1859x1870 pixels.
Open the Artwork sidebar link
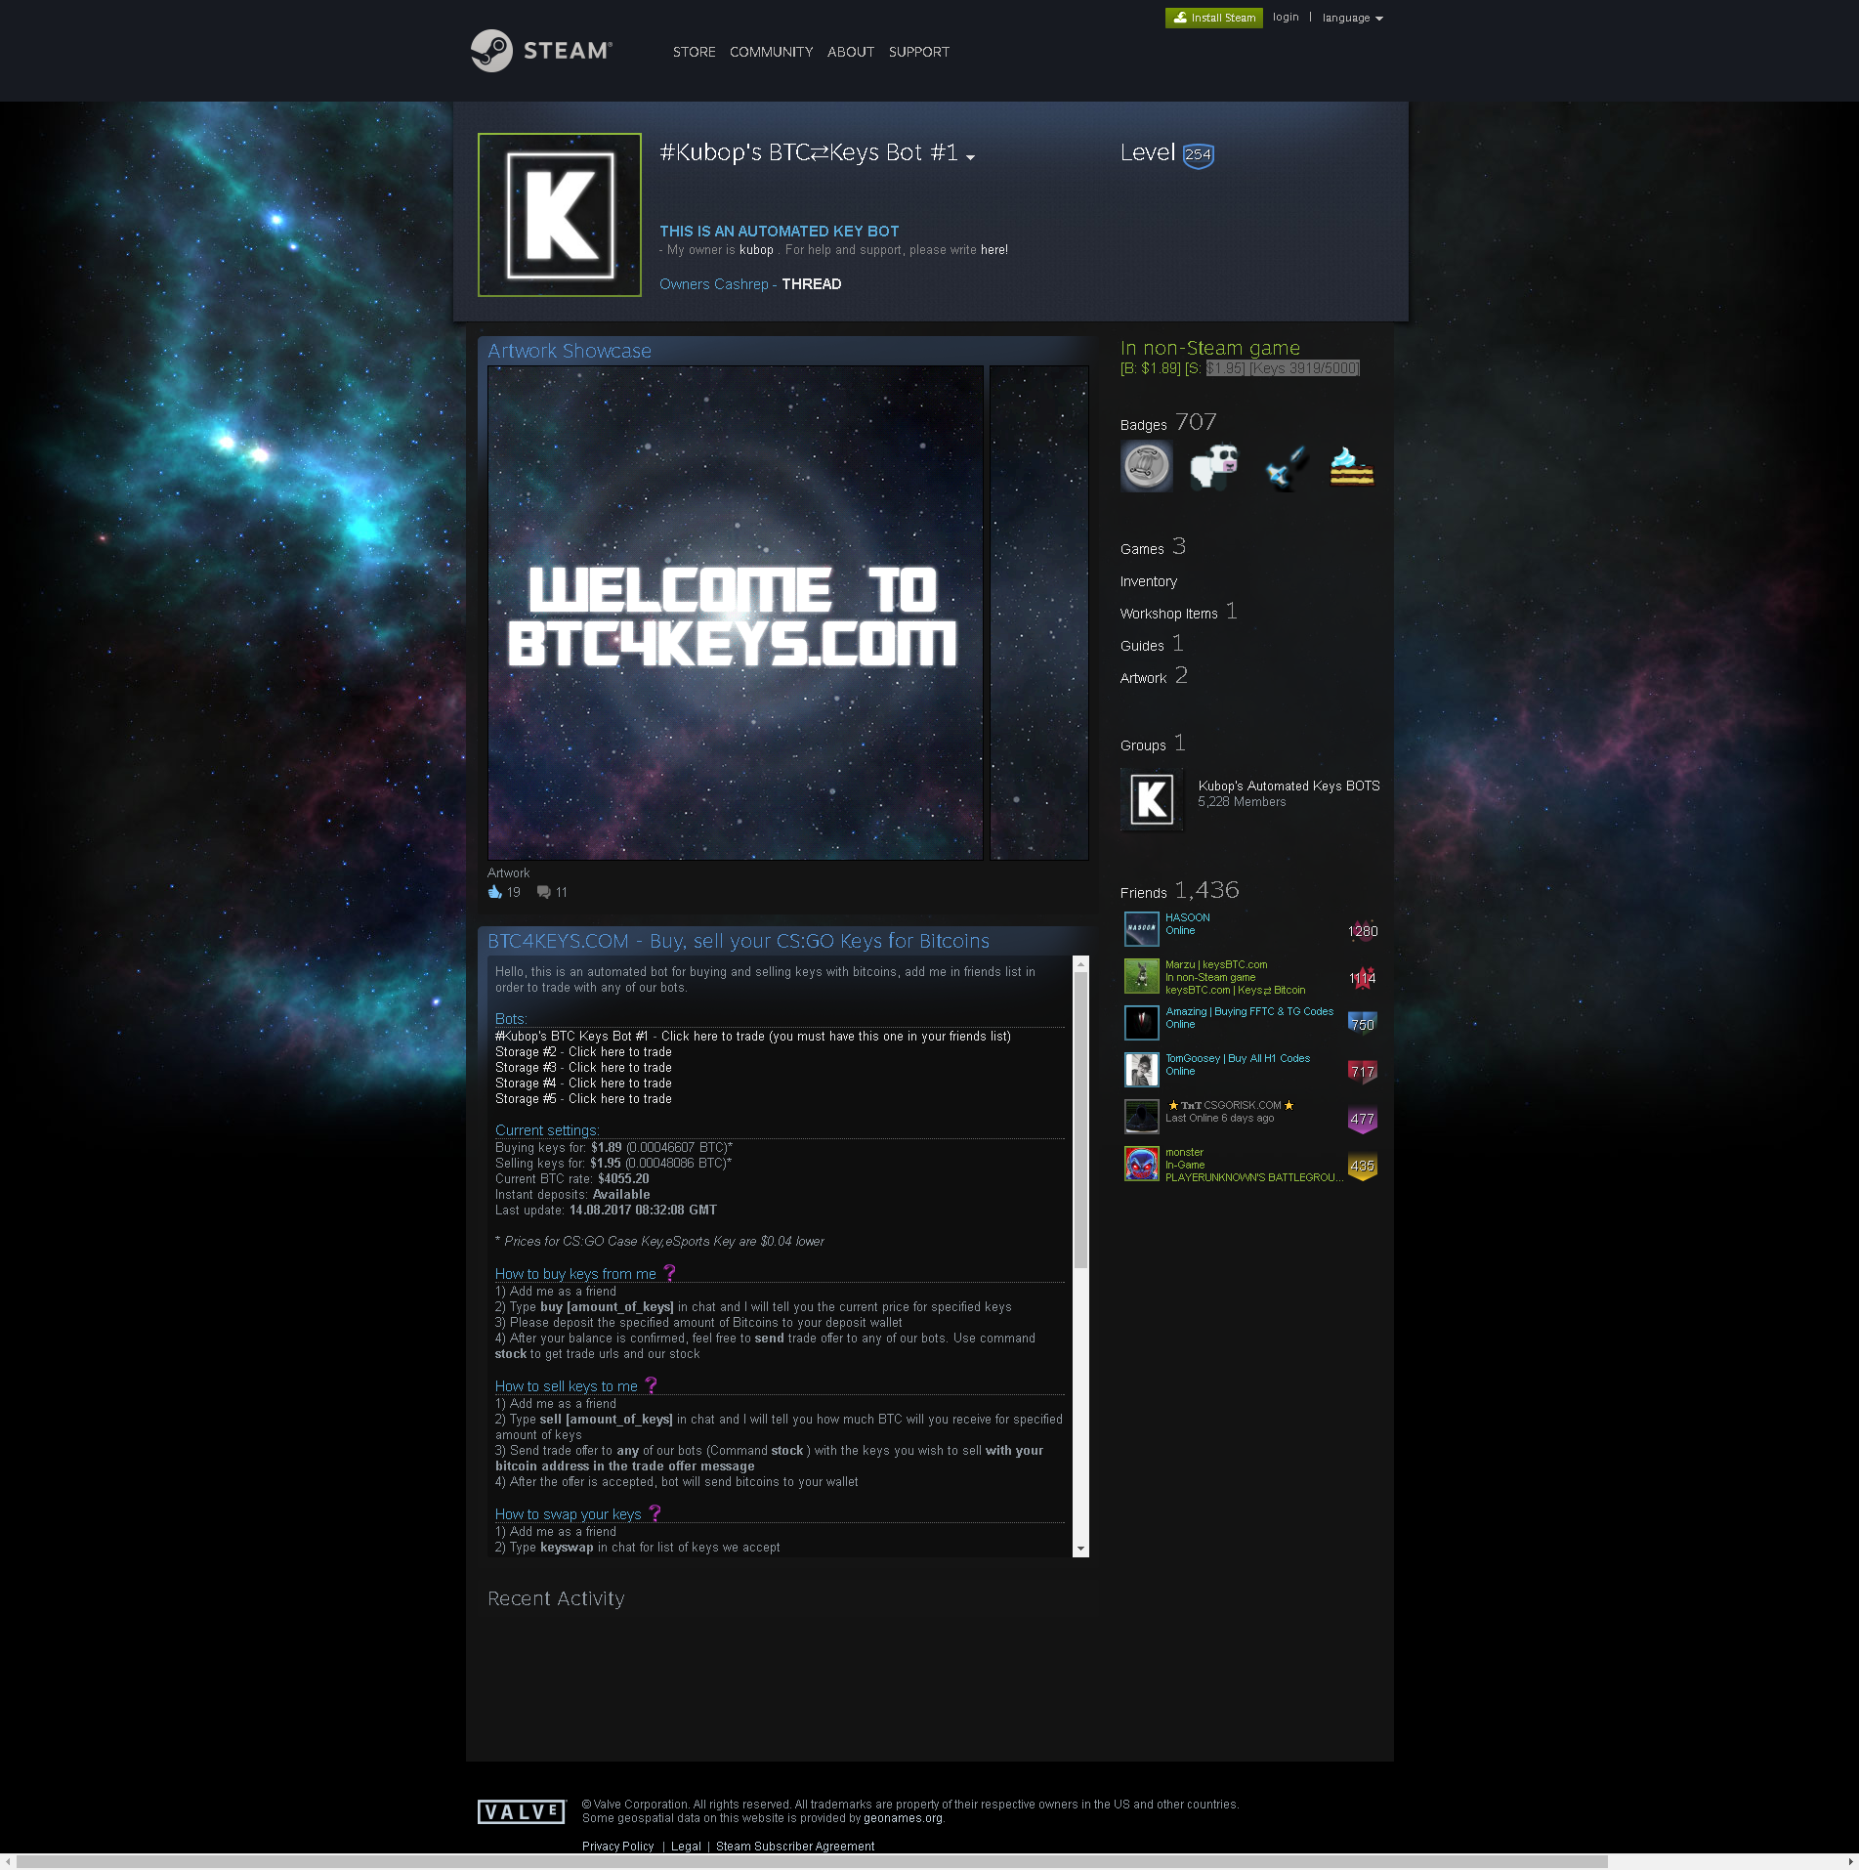click(1154, 676)
